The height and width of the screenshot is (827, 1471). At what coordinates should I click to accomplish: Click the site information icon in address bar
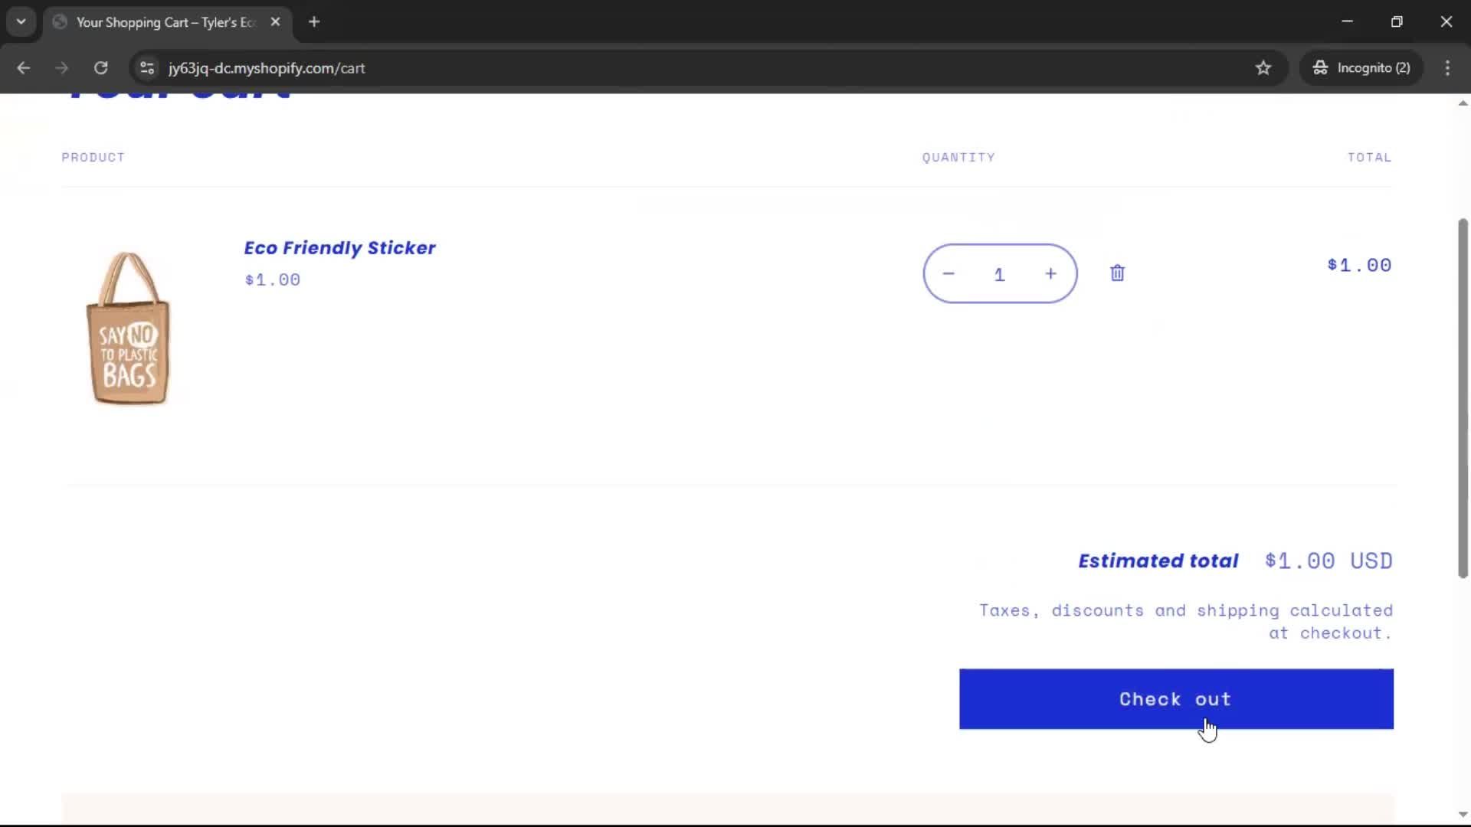pos(147,67)
